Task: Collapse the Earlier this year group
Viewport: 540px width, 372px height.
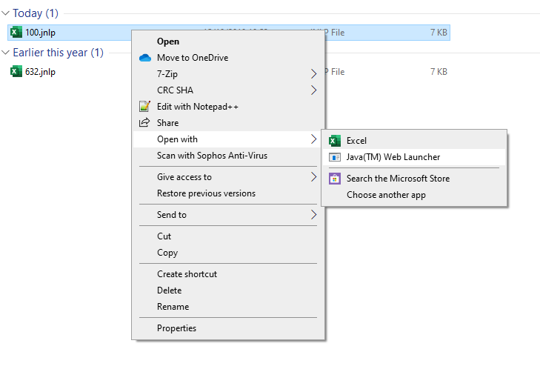Action: (x=5, y=53)
